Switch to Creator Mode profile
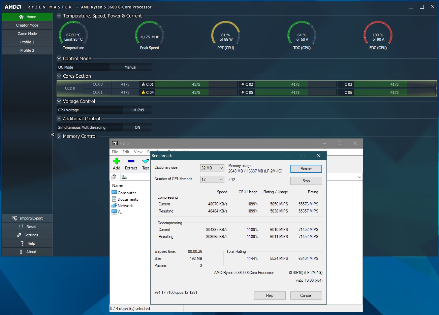439x315 pixels. pyautogui.click(x=27, y=25)
